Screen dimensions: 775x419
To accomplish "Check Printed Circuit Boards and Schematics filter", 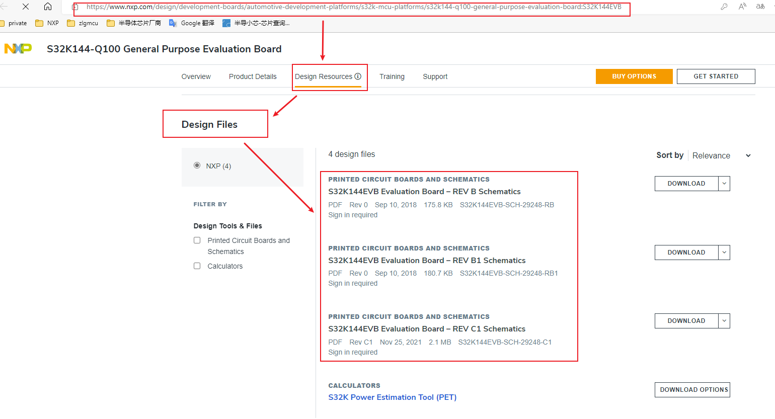I will (197, 240).
